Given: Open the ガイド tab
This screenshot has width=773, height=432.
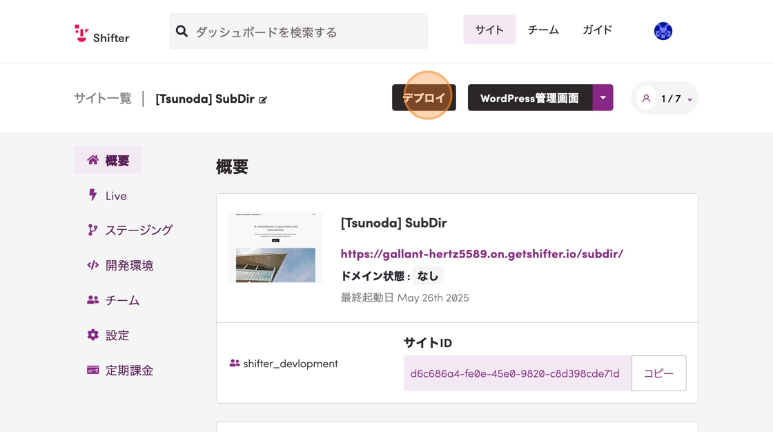Looking at the screenshot, I should click(x=598, y=30).
